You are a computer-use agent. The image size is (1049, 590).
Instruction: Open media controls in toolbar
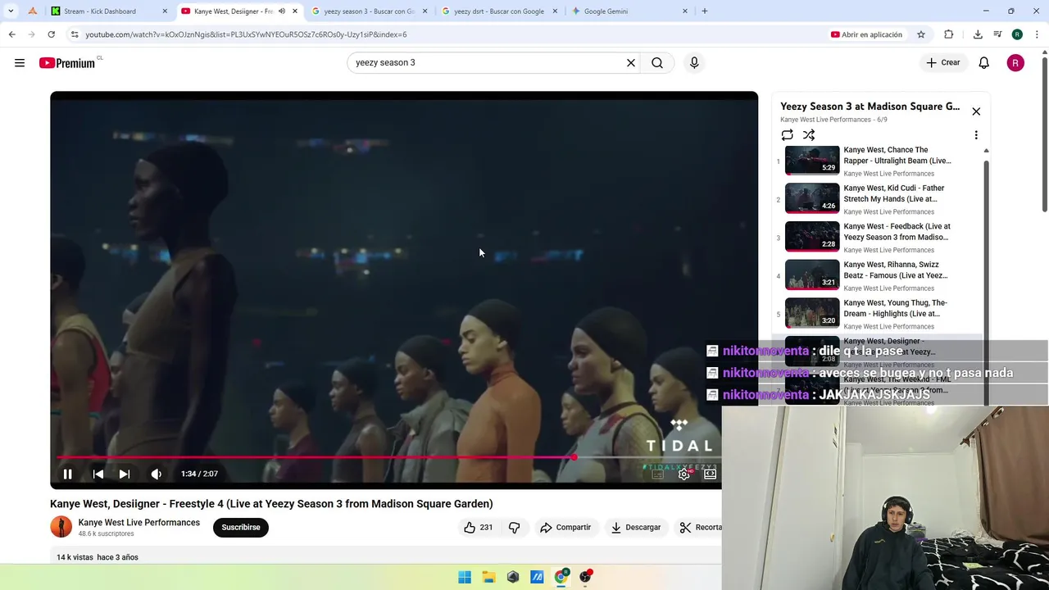tap(997, 34)
